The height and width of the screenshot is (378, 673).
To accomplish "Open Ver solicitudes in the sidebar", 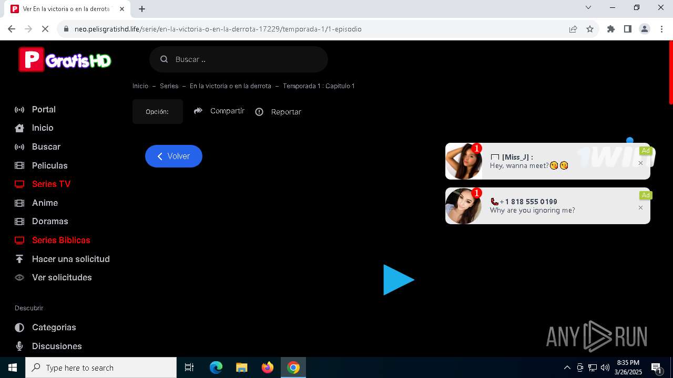I will (62, 278).
